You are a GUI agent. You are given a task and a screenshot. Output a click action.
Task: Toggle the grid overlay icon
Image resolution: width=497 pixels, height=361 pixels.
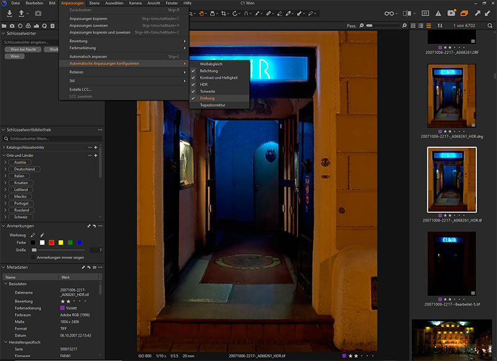tap(426, 13)
